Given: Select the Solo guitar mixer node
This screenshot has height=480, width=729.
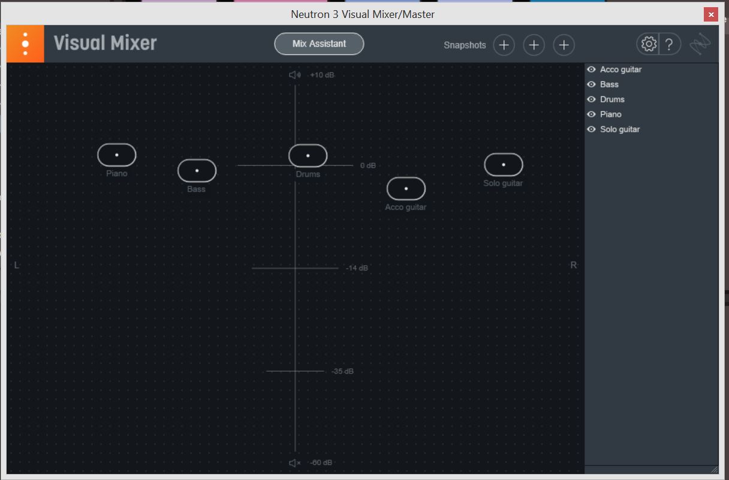Looking at the screenshot, I should coord(504,165).
